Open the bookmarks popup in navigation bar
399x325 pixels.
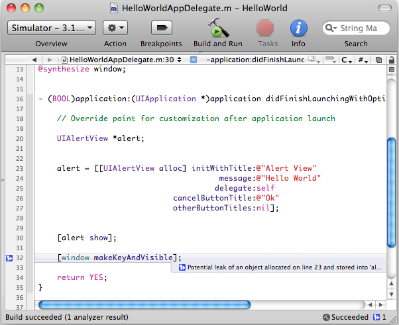click(x=313, y=60)
